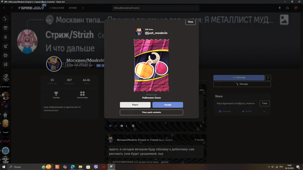Go to the Discover tab
This screenshot has width=303, height=170.
[x=57, y=8]
